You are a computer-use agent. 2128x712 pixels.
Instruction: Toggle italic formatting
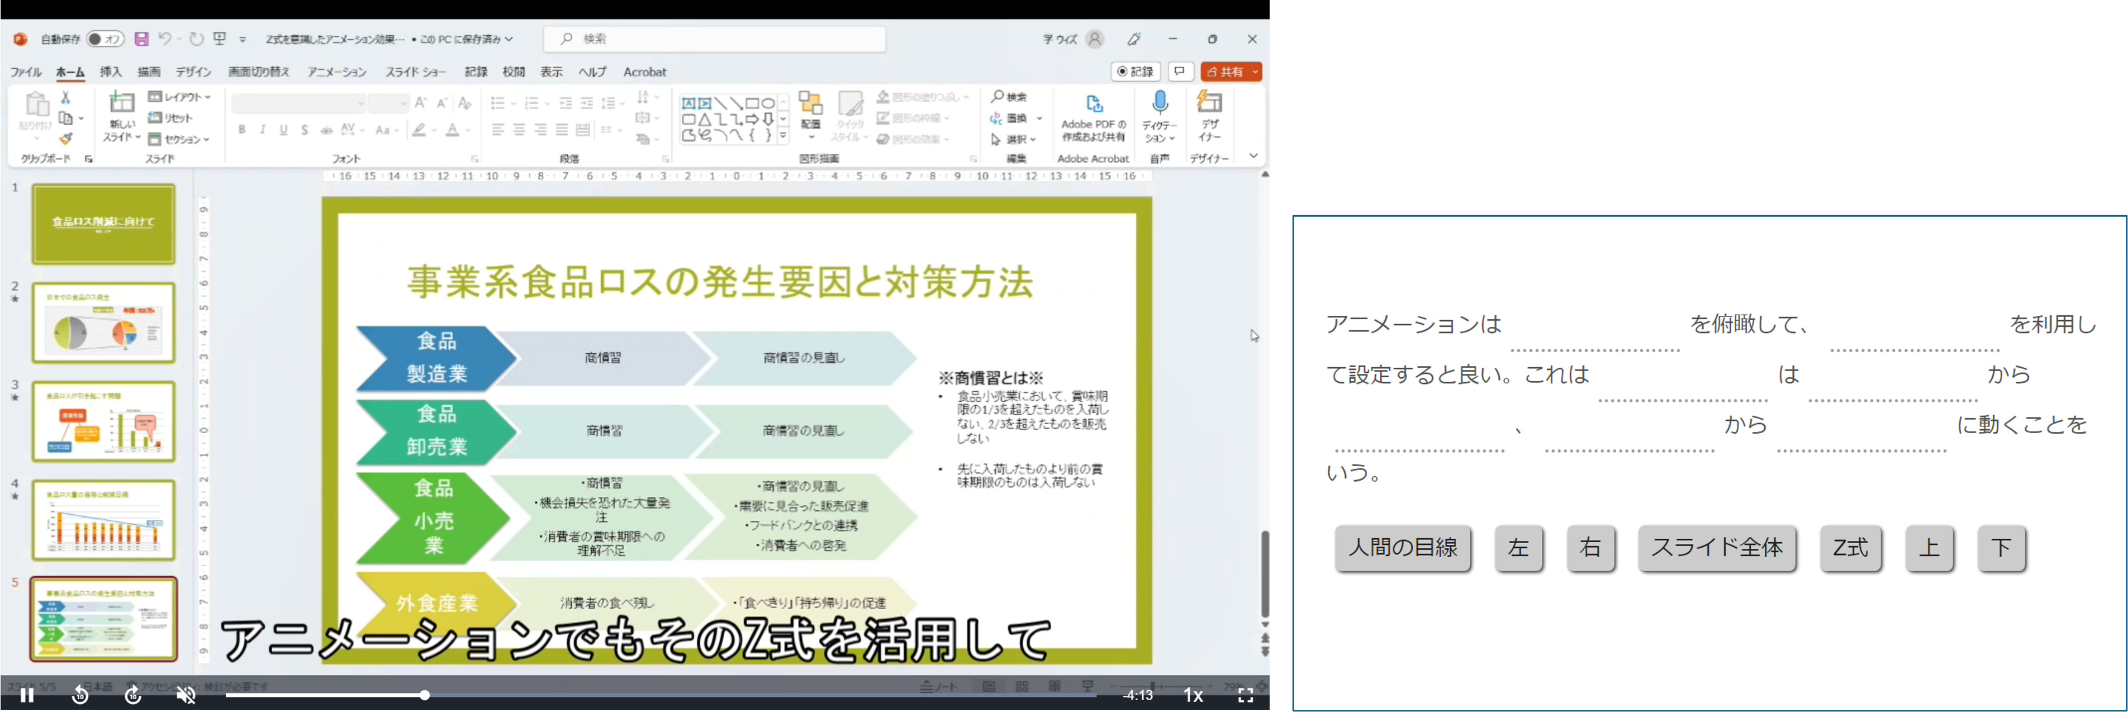[x=263, y=130]
